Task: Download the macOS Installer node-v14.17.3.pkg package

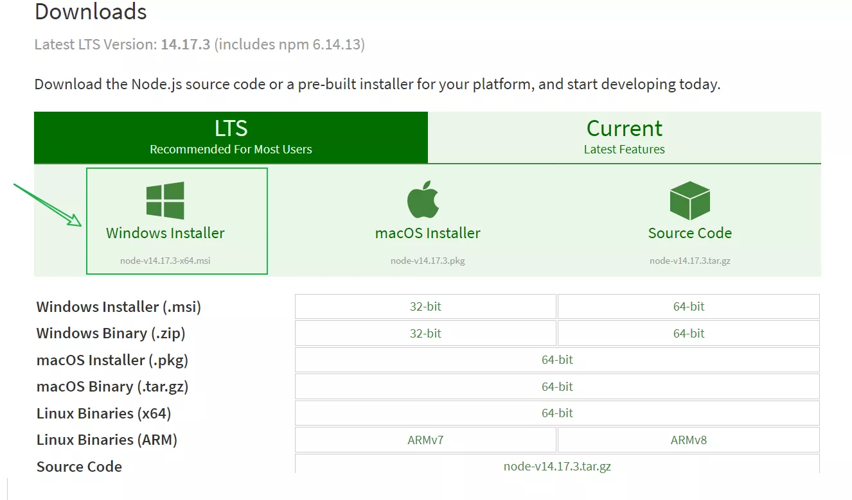Action: click(x=427, y=261)
